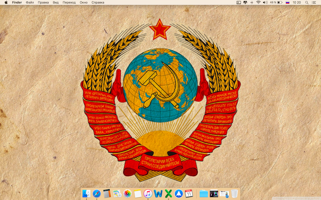This screenshot has height=200, width=321.
Task: Show battery status at 48 %
Action: coord(276,2)
